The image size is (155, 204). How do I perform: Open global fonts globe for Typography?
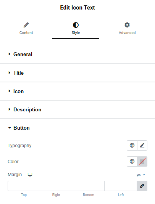click(132, 145)
